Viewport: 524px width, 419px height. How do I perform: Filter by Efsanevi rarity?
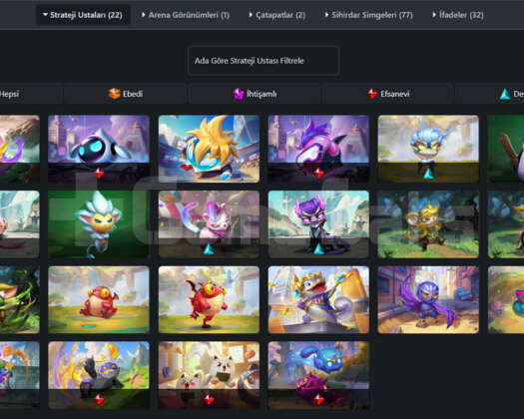point(387,94)
